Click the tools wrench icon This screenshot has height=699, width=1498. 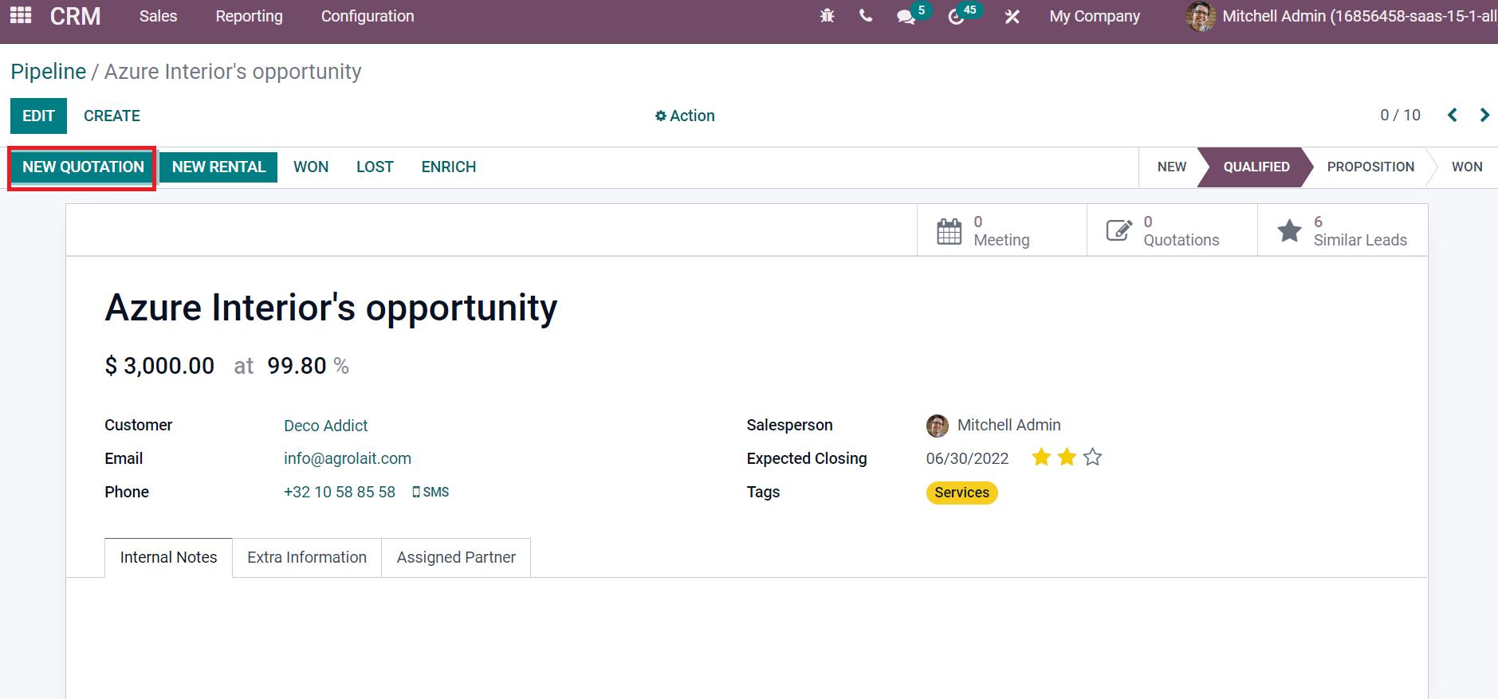(x=1012, y=16)
